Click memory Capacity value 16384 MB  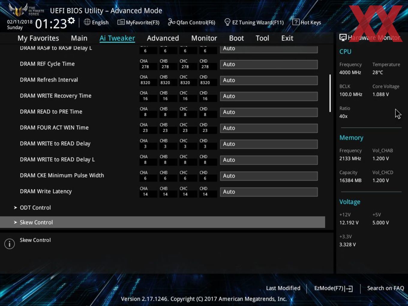tap(350, 181)
